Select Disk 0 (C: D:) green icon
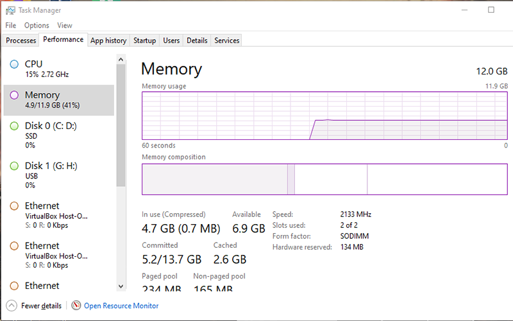 pyautogui.click(x=14, y=126)
